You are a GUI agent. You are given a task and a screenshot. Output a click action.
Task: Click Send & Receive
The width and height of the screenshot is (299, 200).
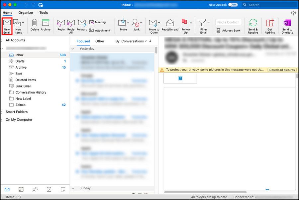click(253, 26)
